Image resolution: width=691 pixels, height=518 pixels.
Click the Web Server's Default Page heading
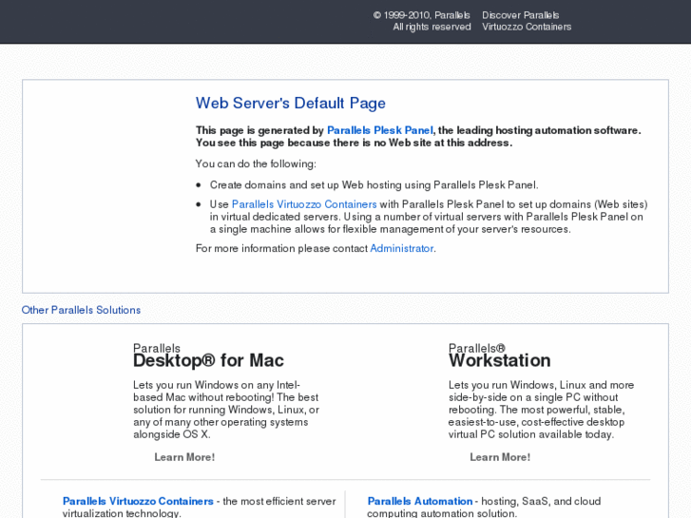pyautogui.click(x=290, y=104)
